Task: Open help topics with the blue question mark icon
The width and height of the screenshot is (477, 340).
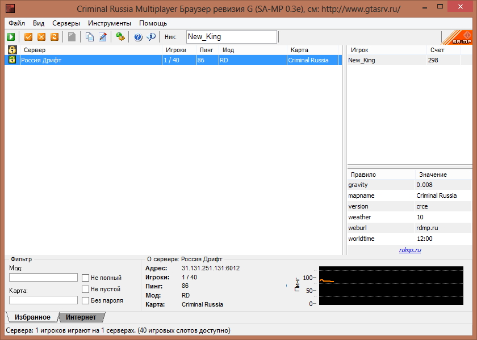Action: tap(138, 37)
